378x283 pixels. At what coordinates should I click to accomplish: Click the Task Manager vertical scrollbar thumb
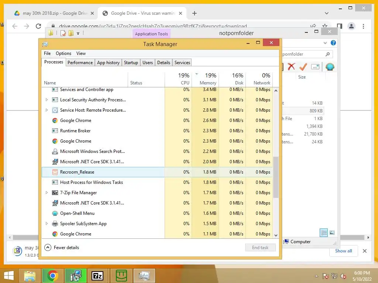[x=276, y=177]
